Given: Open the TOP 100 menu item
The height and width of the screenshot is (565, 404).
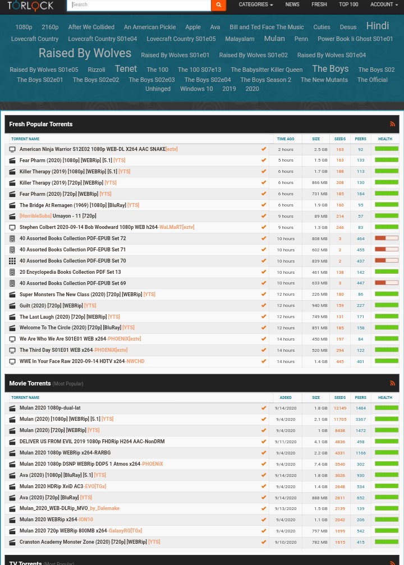Looking at the screenshot, I should coord(348,4).
